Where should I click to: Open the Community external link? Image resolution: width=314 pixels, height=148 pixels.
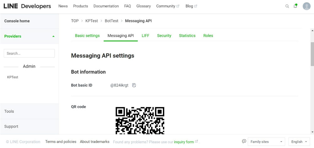click(168, 6)
